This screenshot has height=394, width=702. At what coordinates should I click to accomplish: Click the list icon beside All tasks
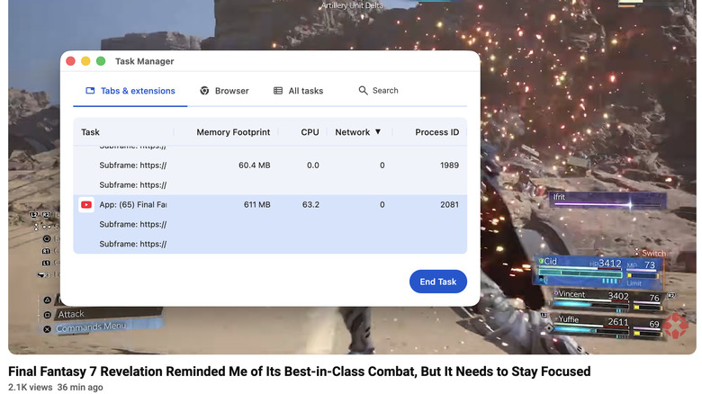click(x=278, y=91)
